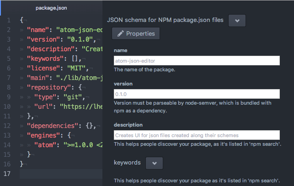Click the 'description' field label in form

pyautogui.click(x=128, y=124)
